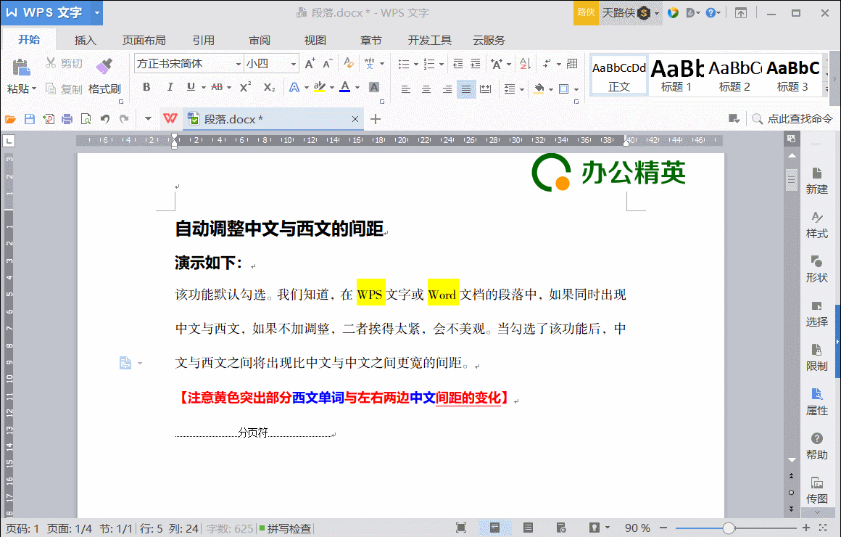The height and width of the screenshot is (537, 841).
Task: Click the font color A button
Action: coord(345,87)
